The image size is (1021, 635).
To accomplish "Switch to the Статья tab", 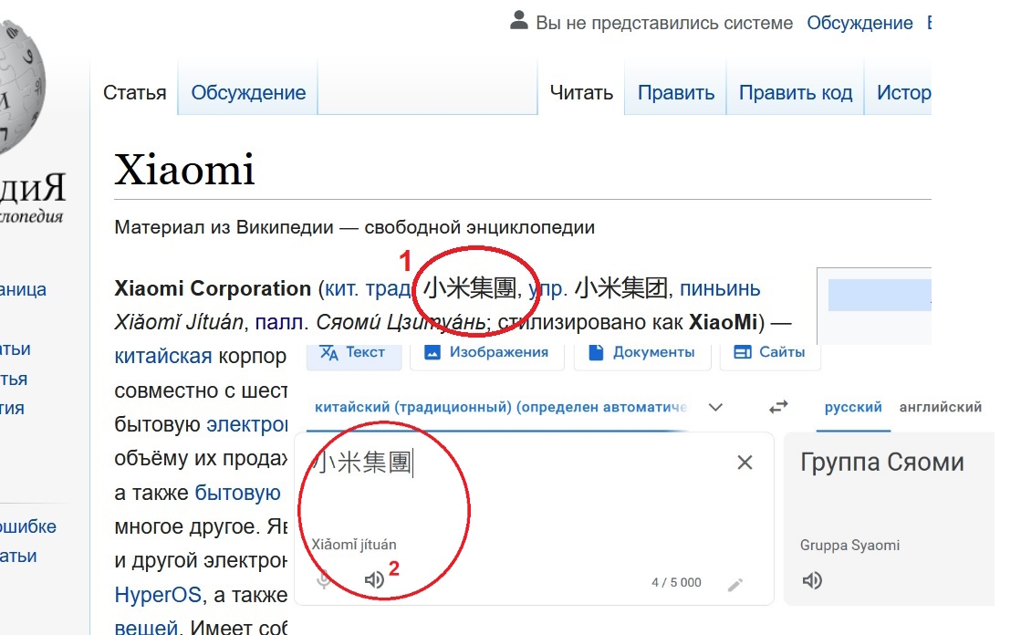I will (x=135, y=92).
